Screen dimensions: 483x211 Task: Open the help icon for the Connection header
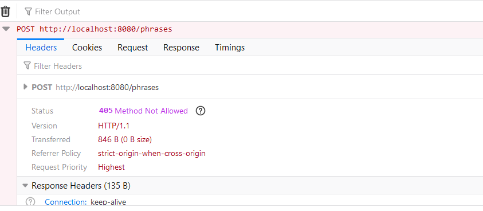(30, 202)
